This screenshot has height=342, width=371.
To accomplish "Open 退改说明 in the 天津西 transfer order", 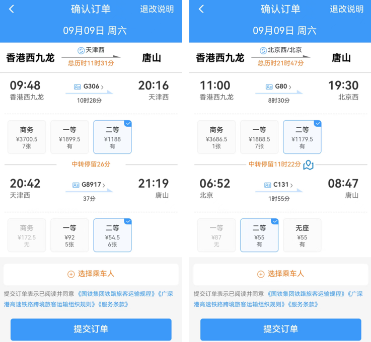I will click(x=157, y=9).
